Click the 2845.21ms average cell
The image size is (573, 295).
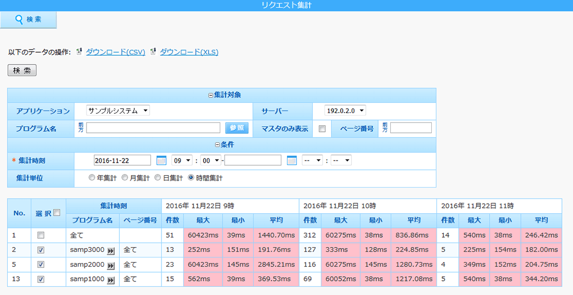click(276, 265)
